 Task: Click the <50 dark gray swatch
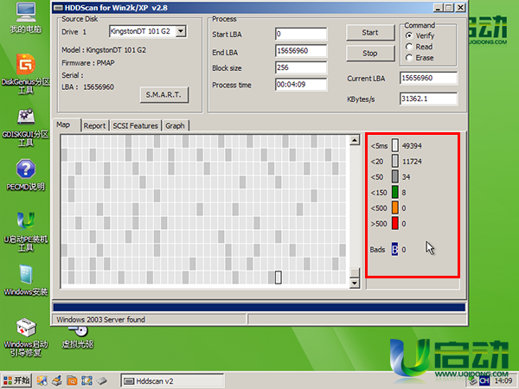click(x=395, y=176)
